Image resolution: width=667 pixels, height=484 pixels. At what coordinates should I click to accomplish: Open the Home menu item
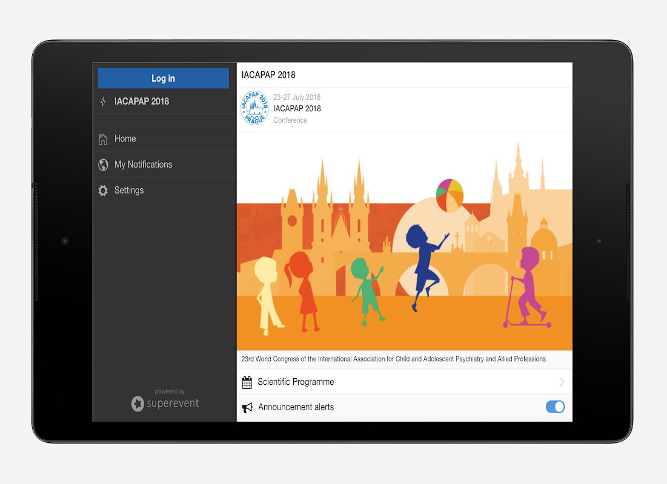pos(165,139)
